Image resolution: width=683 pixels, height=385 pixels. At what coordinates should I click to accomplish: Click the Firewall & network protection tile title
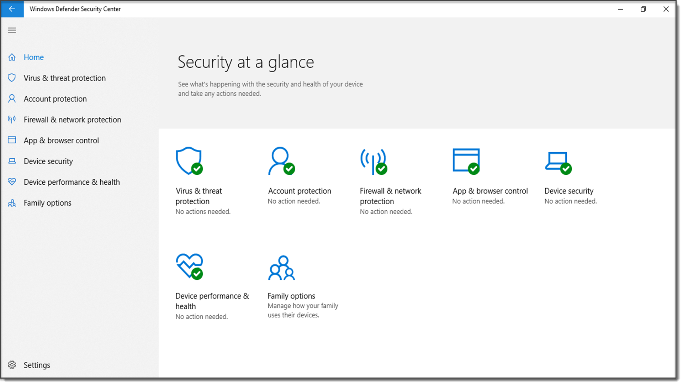391,196
